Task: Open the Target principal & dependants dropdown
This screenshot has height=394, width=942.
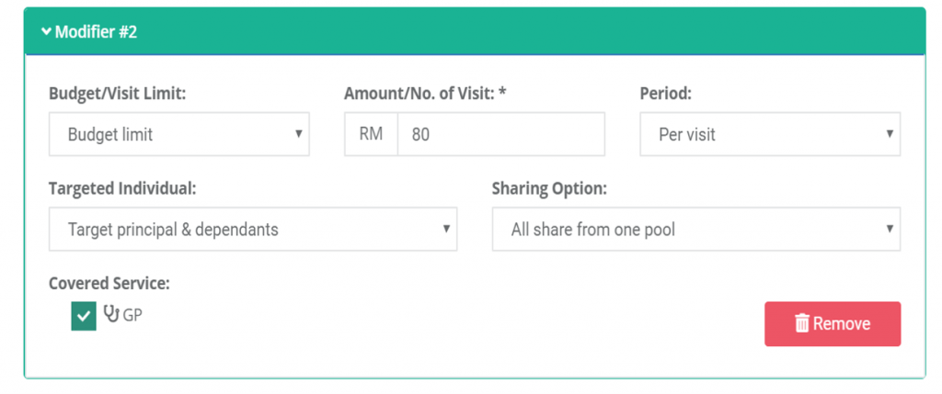Action: pyautogui.click(x=252, y=230)
